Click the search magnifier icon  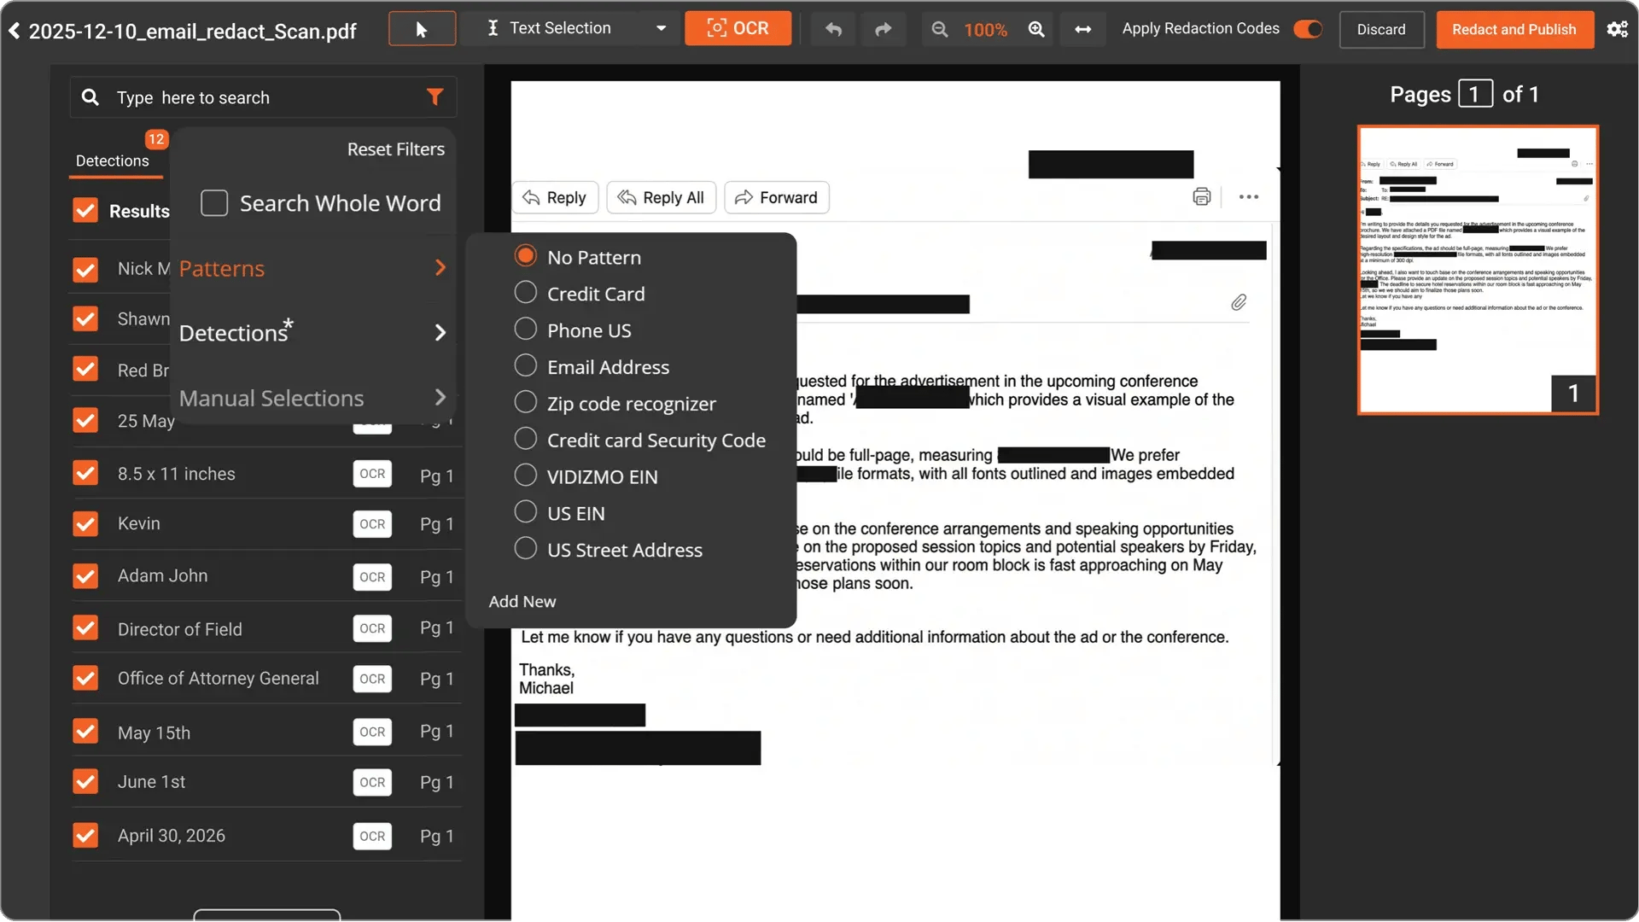click(90, 97)
